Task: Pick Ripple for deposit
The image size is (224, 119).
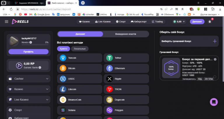Action: (126, 79)
